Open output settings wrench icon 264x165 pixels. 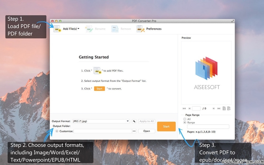pos(134,121)
